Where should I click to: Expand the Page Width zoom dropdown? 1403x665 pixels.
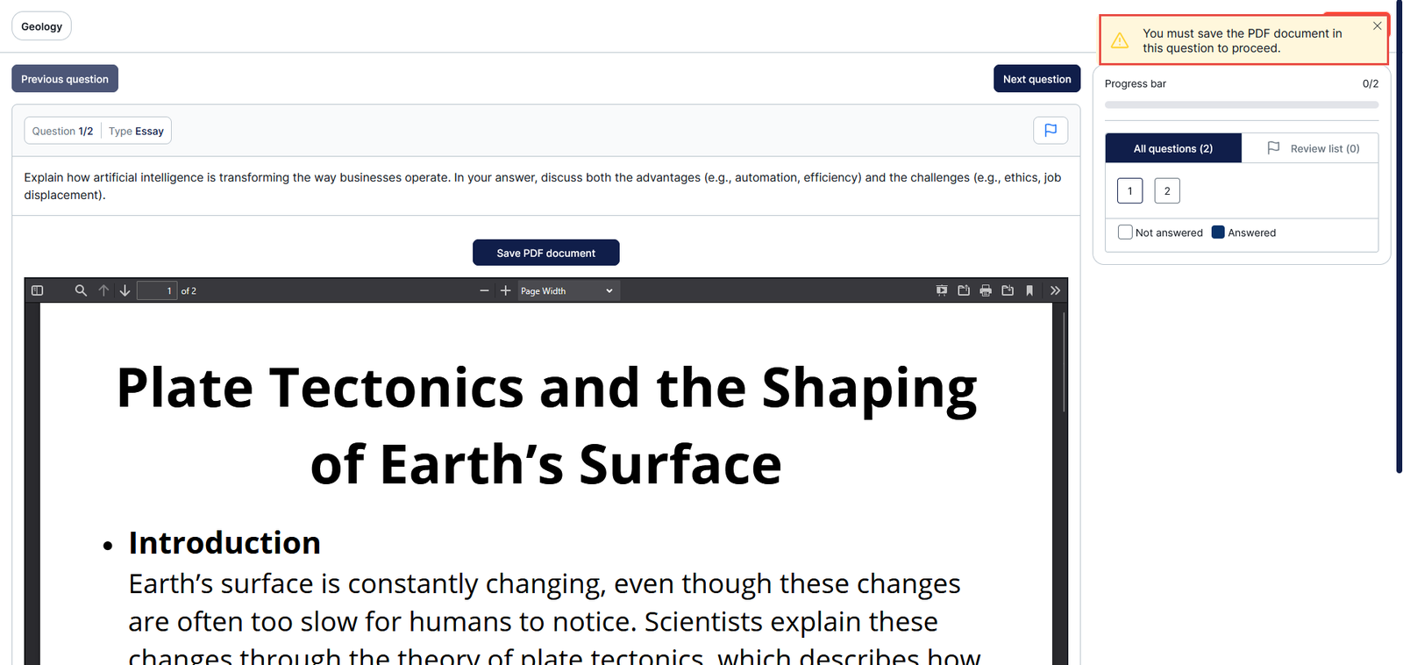[x=567, y=290]
